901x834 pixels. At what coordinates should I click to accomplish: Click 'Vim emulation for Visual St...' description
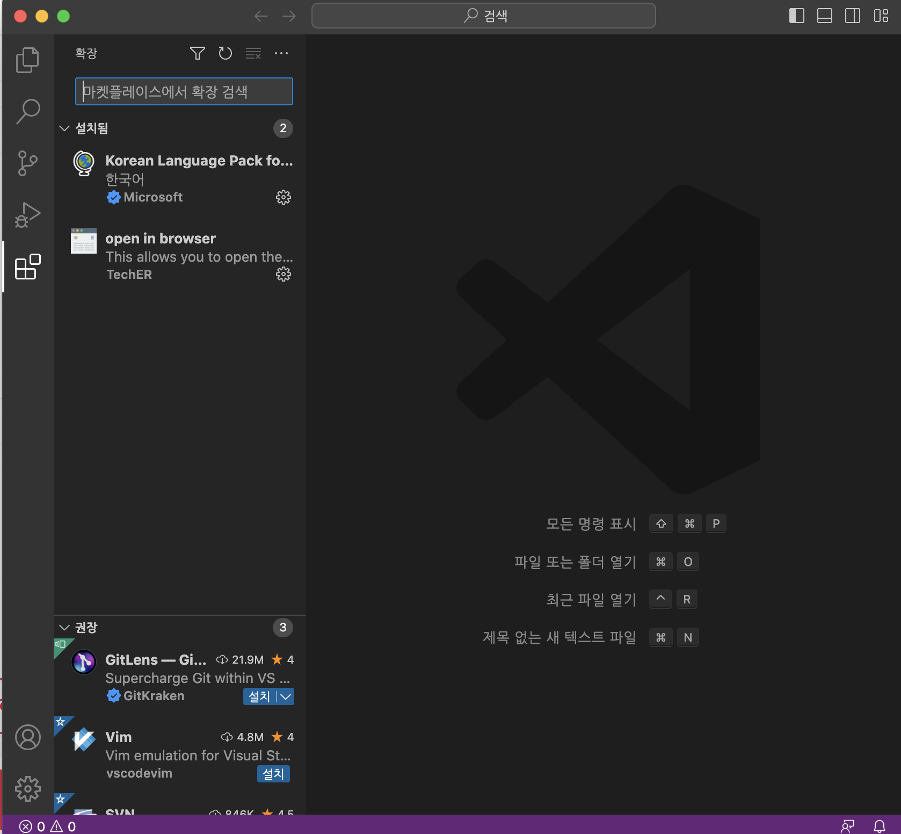click(198, 756)
